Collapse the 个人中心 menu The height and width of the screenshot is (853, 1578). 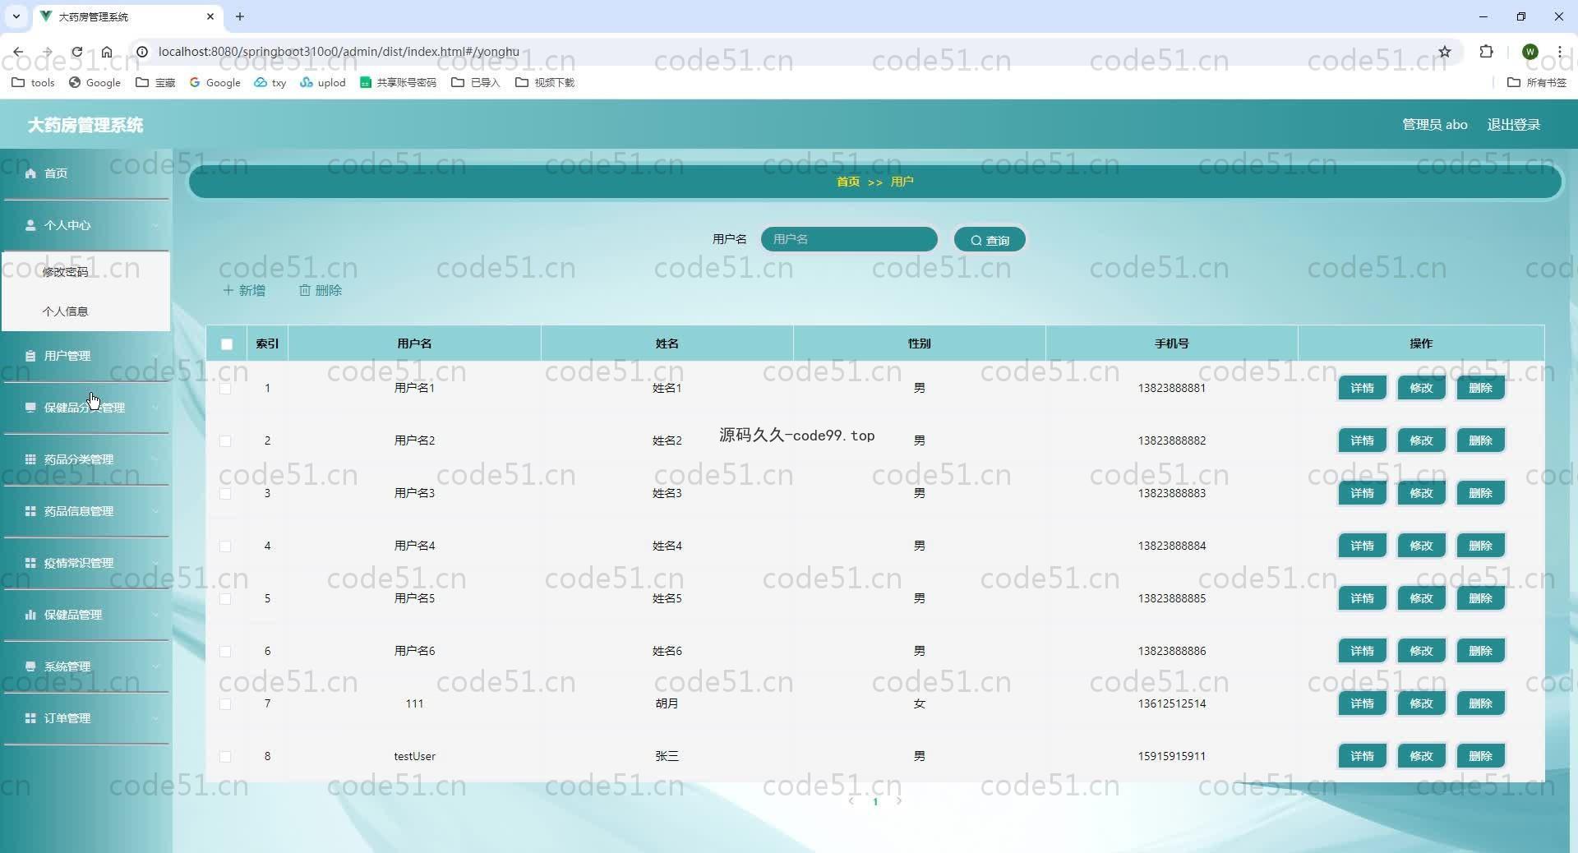pyautogui.click(x=85, y=225)
